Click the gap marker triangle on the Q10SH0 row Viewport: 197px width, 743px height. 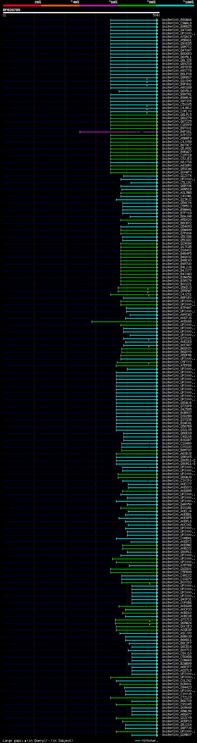[147, 82]
